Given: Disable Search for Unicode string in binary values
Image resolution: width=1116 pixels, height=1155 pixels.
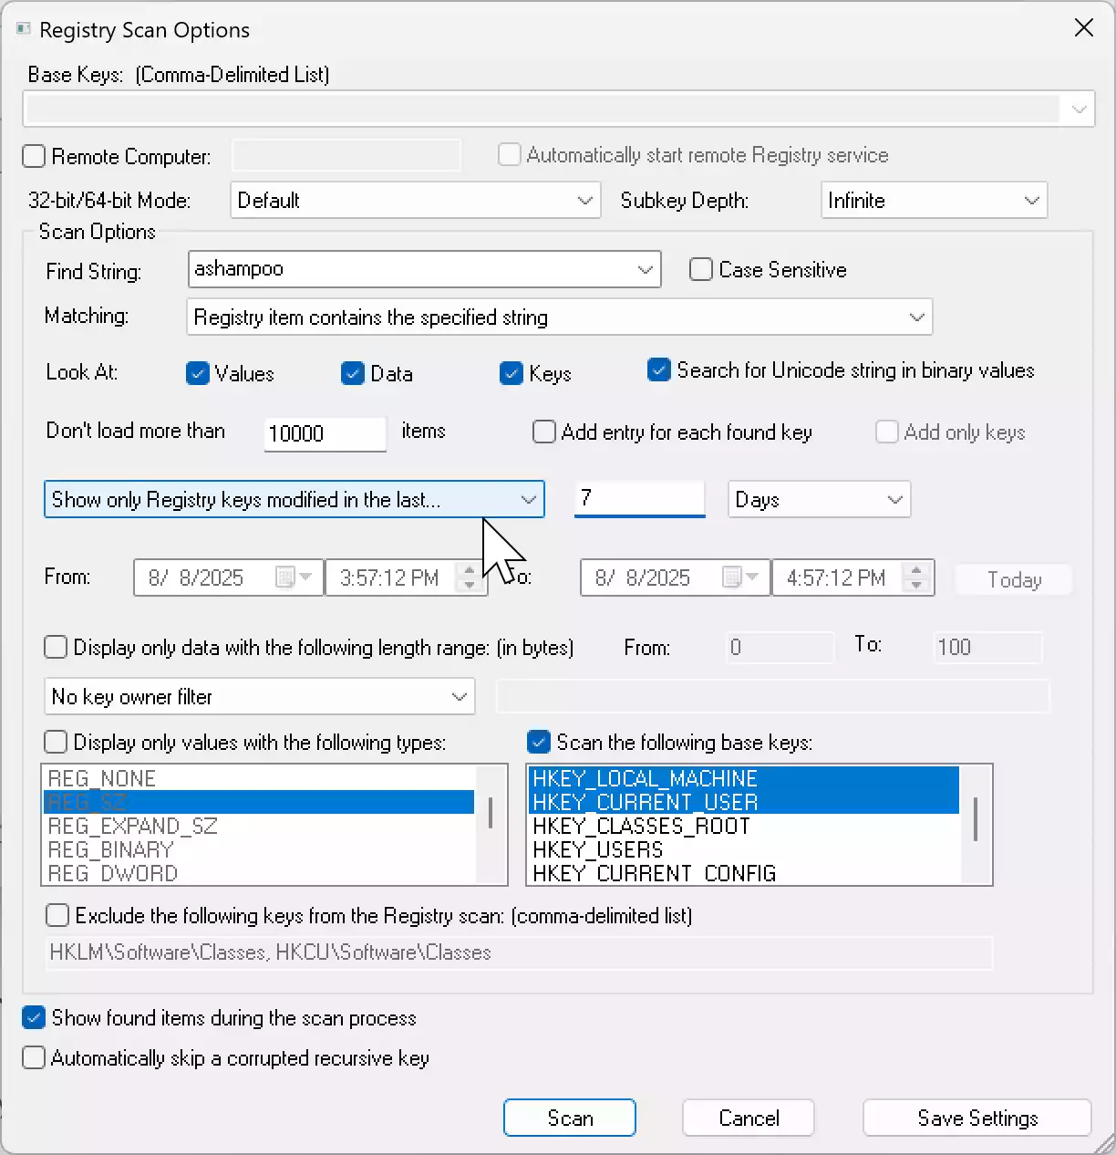Looking at the screenshot, I should 659,369.
